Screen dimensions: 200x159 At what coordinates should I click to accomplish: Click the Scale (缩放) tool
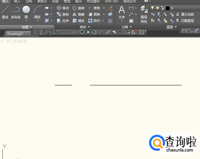coord(78,20)
